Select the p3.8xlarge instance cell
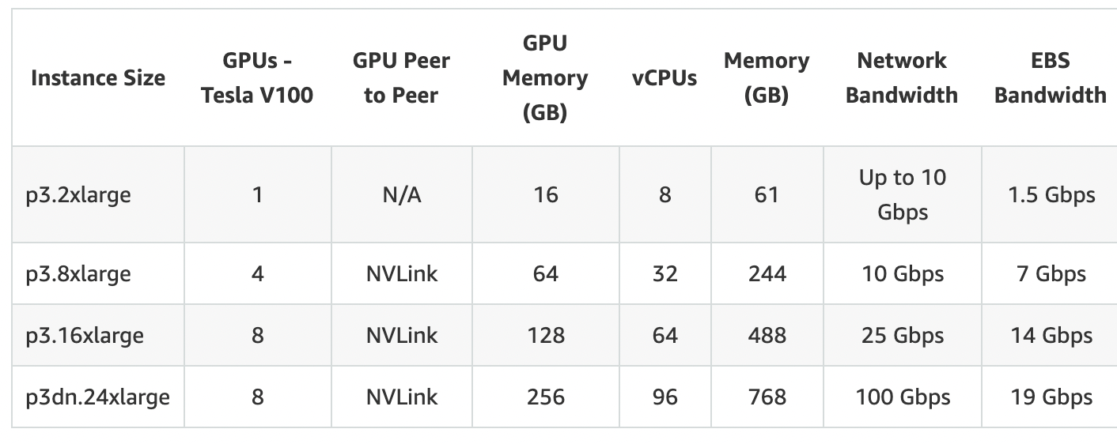The height and width of the screenshot is (444, 1117). point(98,273)
